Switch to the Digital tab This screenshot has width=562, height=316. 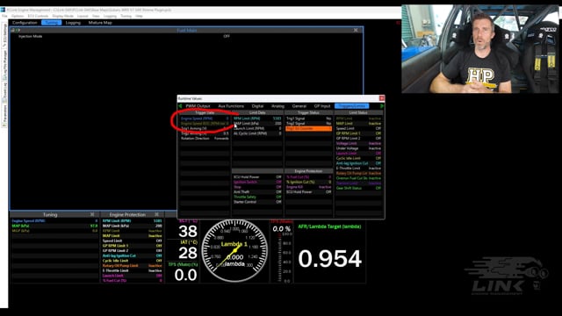pyautogui.click(x=257, y=106)
